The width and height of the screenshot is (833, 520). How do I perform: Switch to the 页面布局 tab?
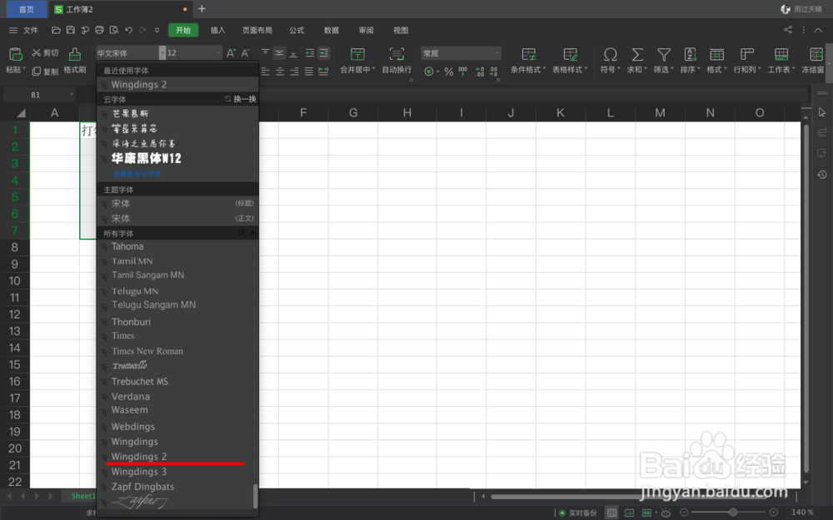coord(257,30)
